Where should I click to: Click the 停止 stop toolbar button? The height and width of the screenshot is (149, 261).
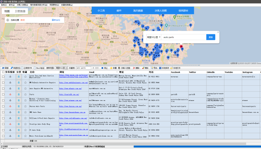[x=104, y=68]
